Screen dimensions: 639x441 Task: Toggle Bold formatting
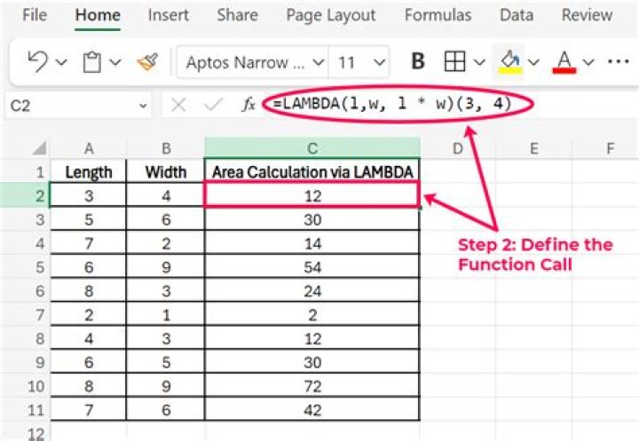418,62
